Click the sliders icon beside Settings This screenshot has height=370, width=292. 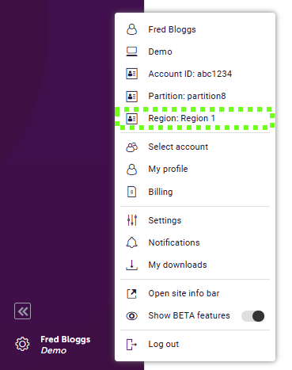pos(132,220)
